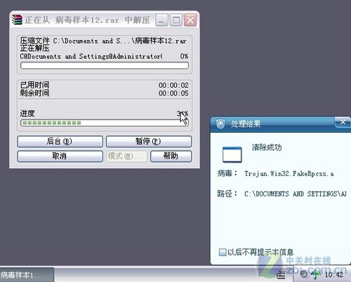
Task: Enable 以后不再提示本信息 checkbox
Action: [222, 252]
